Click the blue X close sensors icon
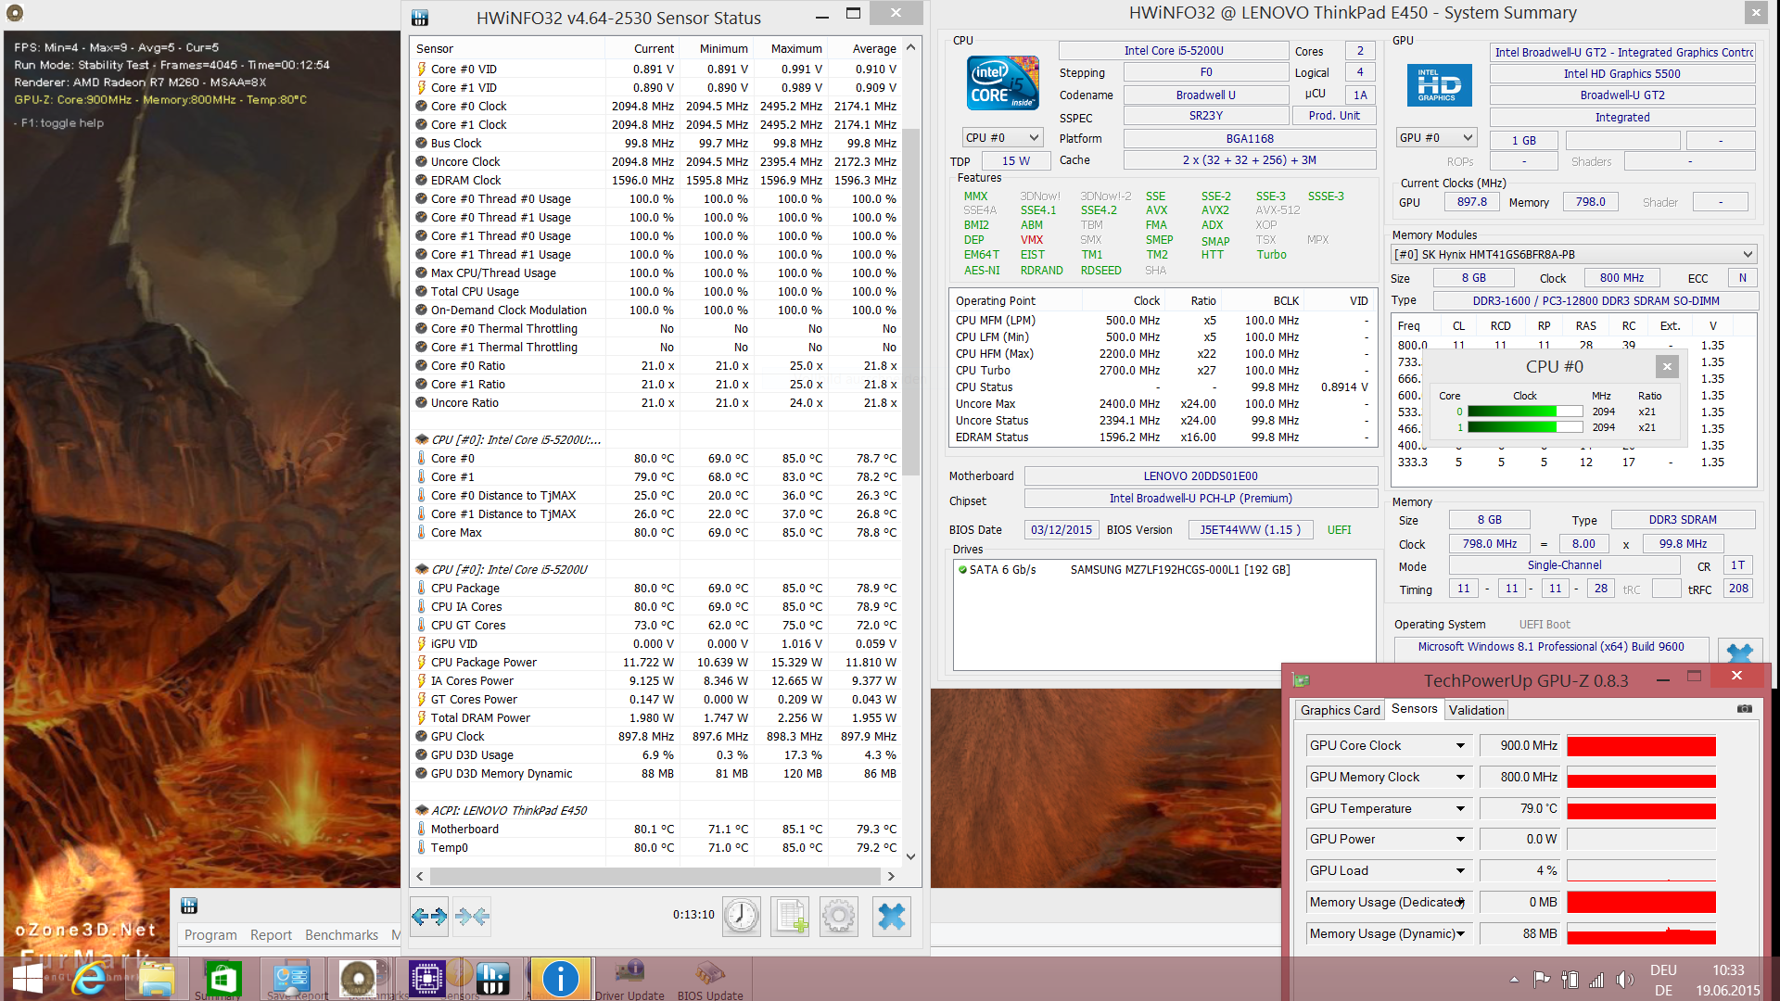The width and height of the screenshot is (1780, 1001). coord(891,917)
